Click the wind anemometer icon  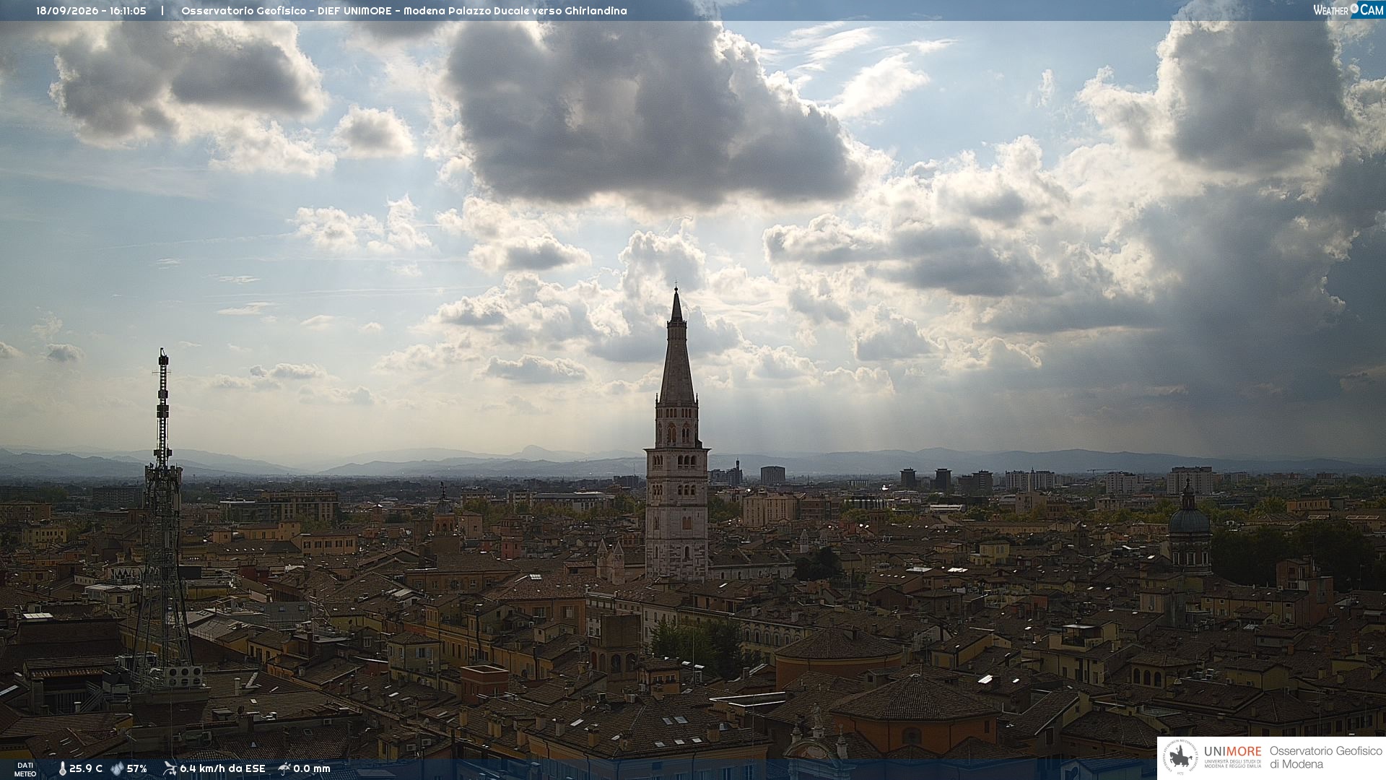click(x=170, y=768)
